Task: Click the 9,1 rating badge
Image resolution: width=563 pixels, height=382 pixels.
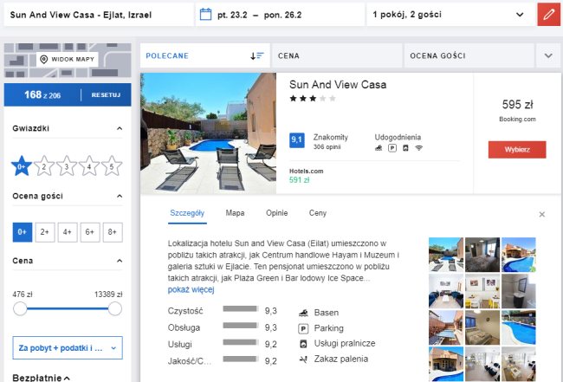Action: point(297,139)
